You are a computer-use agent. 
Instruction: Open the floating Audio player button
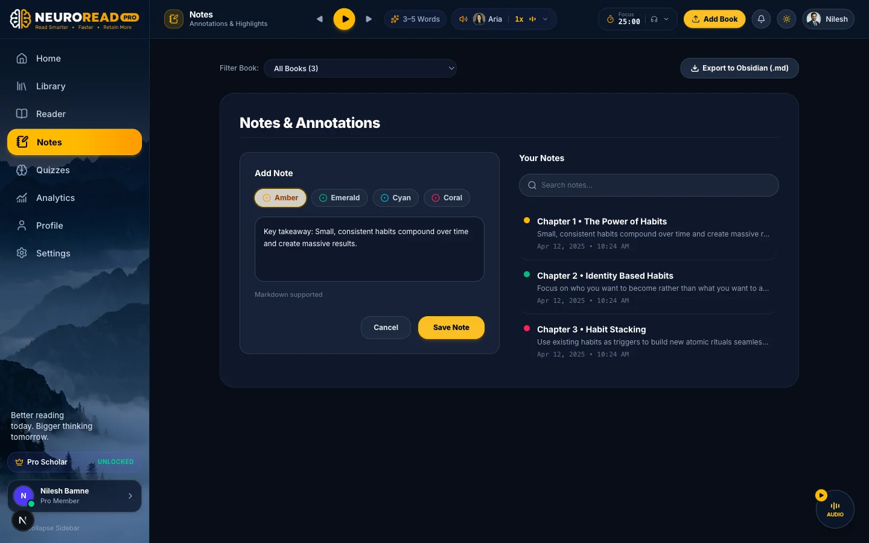[835, 509]
